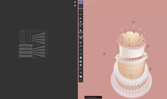Select the Bevel tool

click(x=81, y=46)
